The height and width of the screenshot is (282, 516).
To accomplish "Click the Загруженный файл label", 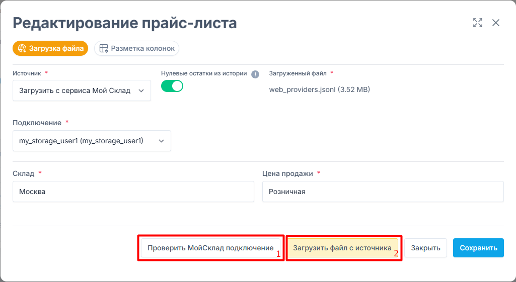I will tap(298, 73).
